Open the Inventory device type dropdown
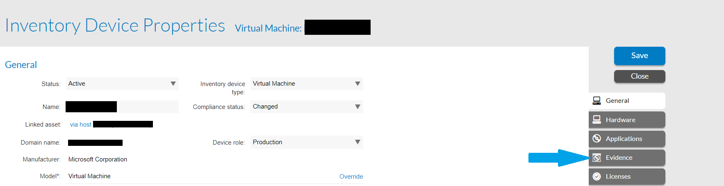Screen dimensions: 724x186 307,84
